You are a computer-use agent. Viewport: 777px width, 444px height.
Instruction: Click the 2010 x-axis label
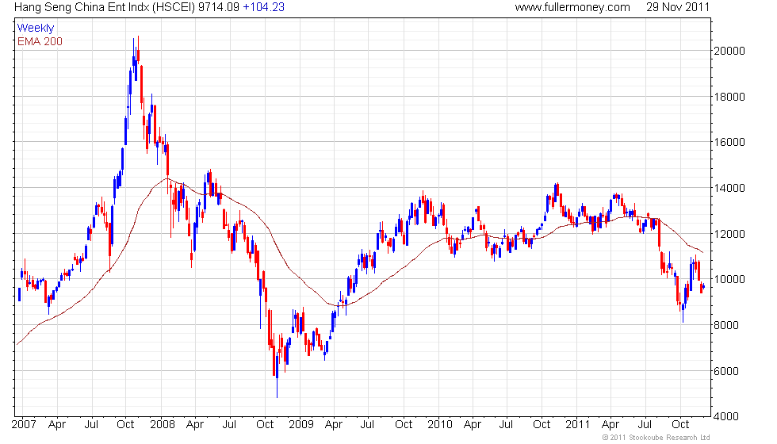click(x=440, y=425)
